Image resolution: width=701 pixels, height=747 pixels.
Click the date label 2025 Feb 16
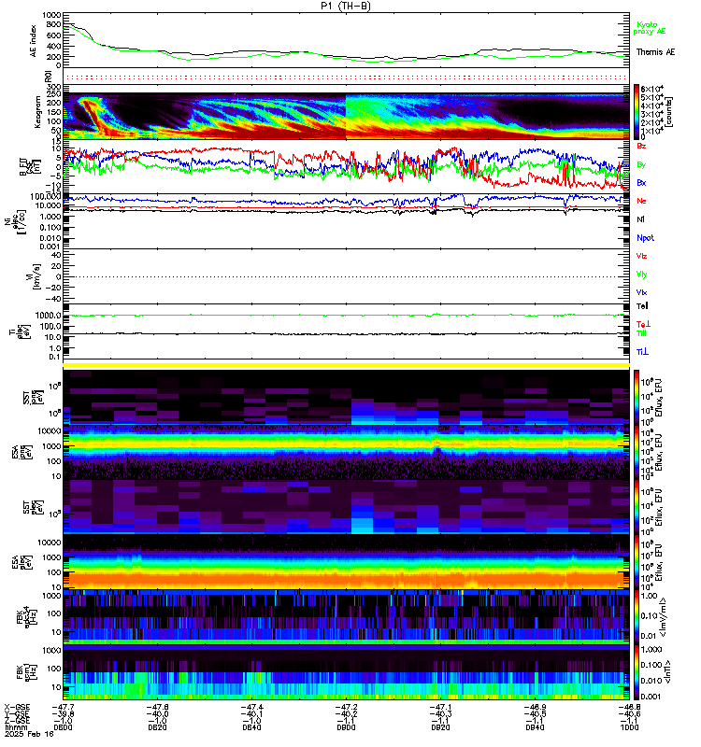29,734
